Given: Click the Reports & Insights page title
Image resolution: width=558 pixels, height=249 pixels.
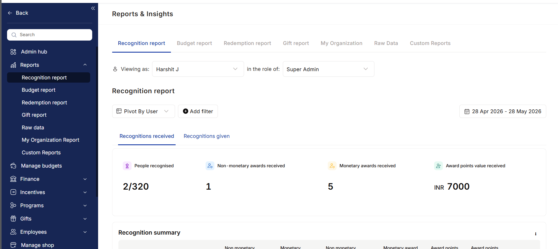Looking at the screenshot, I should click(x=142, y=14).
